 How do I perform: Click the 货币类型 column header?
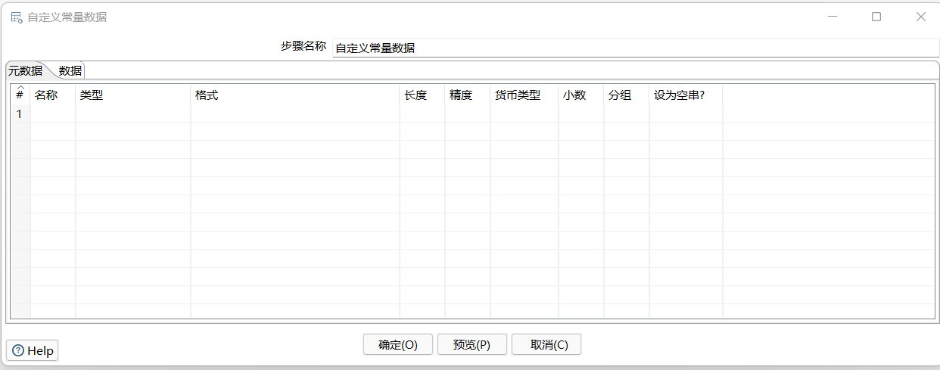(x=524, y=95)
